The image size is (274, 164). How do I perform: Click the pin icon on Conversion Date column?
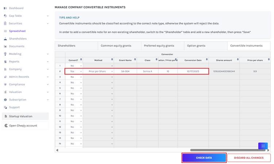tap(206, 60)
